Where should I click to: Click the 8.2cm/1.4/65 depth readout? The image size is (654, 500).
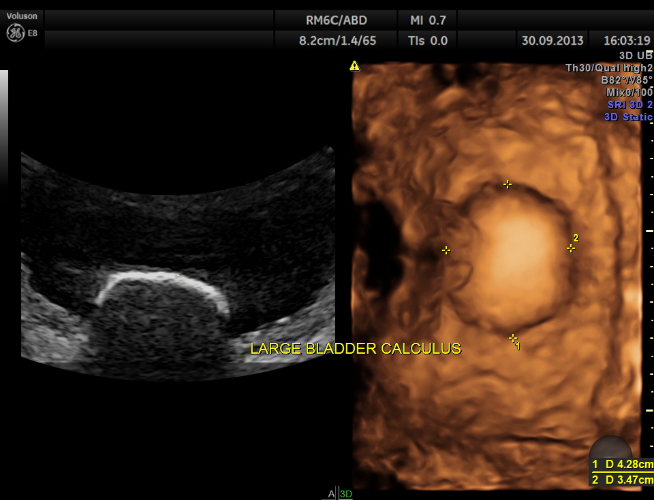point(337,40)
